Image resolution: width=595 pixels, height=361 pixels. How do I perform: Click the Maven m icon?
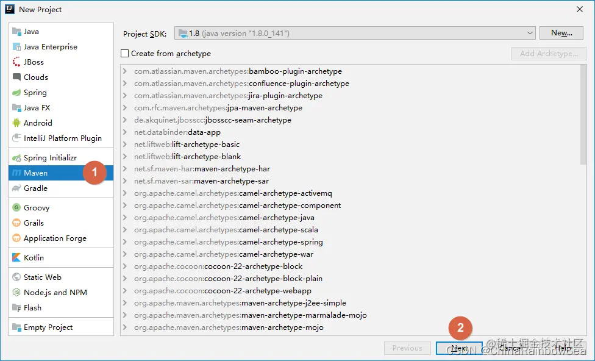(16, 173)
